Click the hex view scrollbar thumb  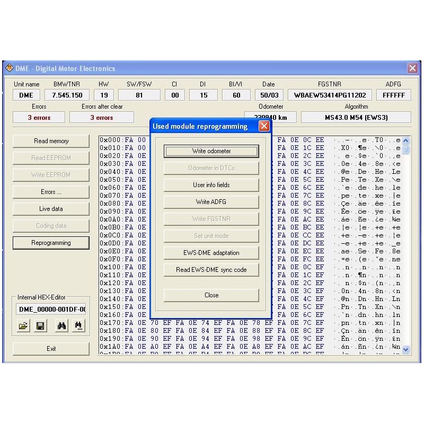(x=405, y=149)
